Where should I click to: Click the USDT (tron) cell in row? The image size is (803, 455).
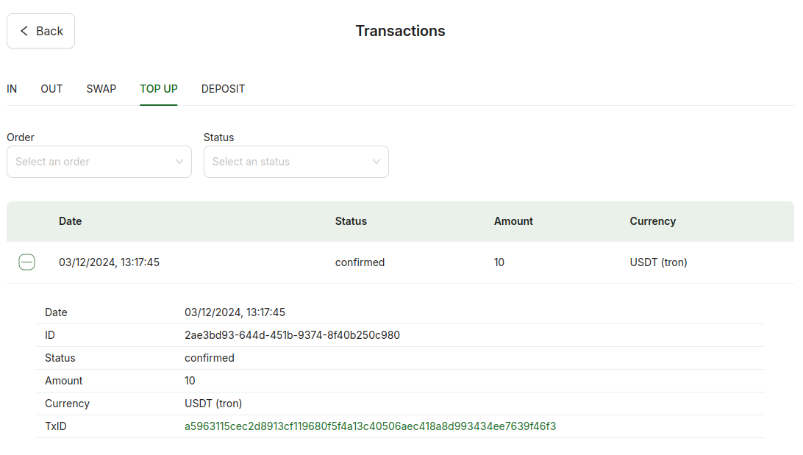point(659,262)
